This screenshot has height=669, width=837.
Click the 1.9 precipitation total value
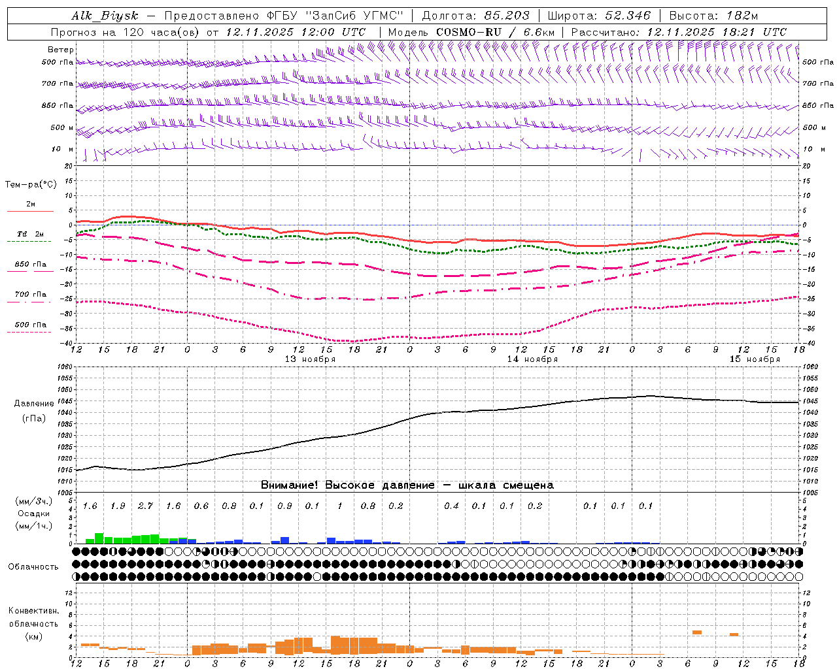click(118, 506)
